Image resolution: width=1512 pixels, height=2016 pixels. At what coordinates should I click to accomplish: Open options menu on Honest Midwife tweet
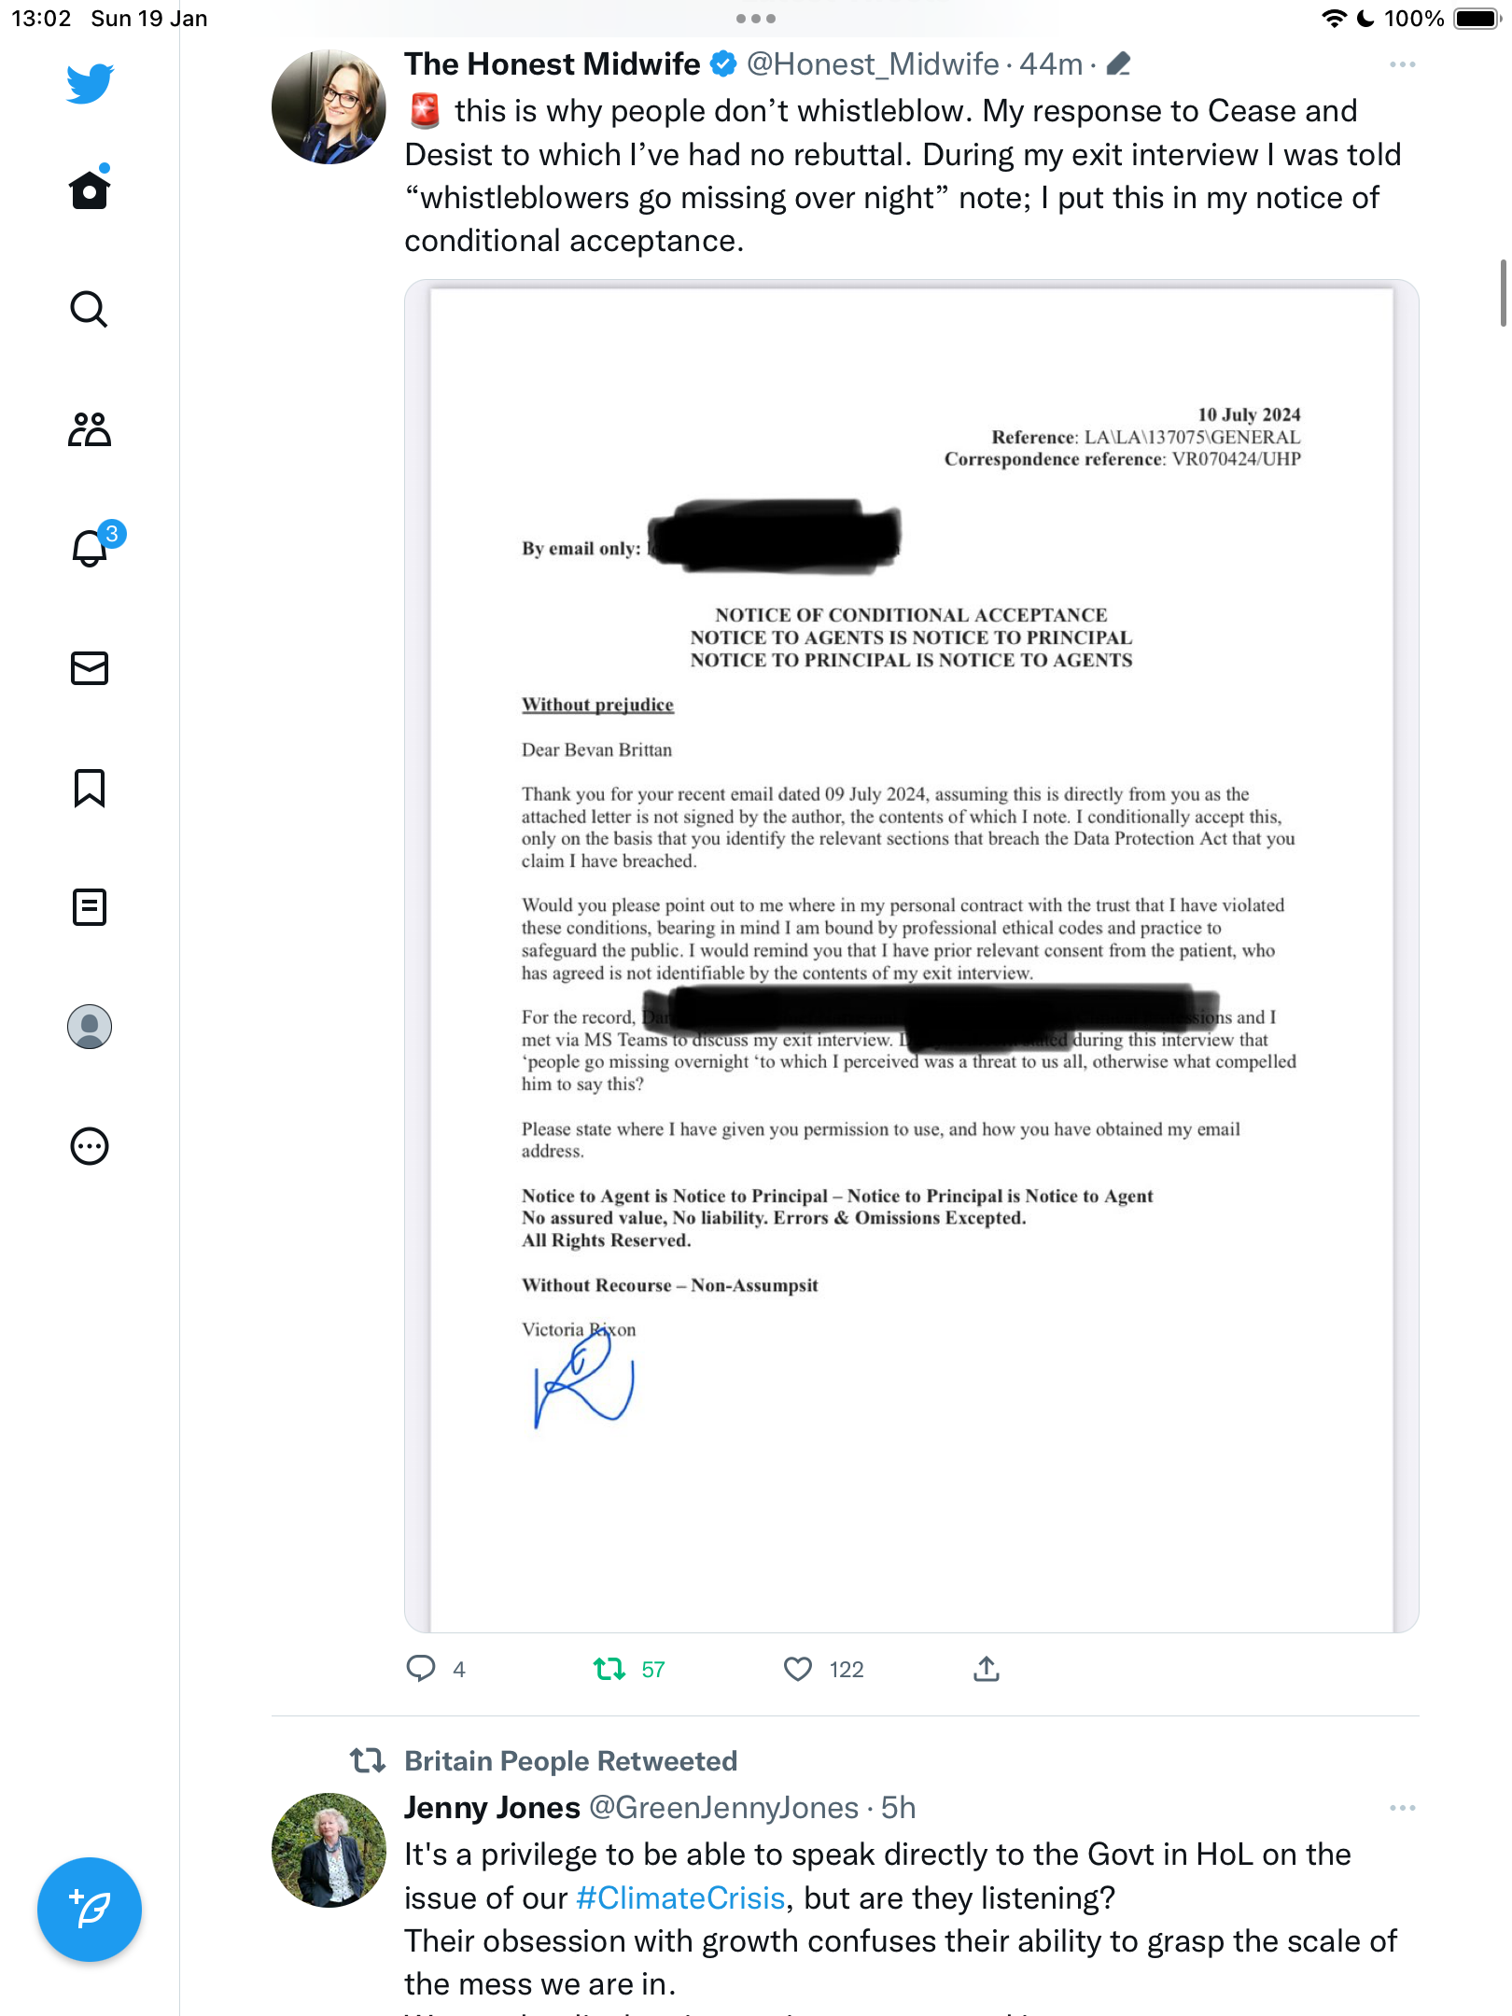tap(1402, 64)
